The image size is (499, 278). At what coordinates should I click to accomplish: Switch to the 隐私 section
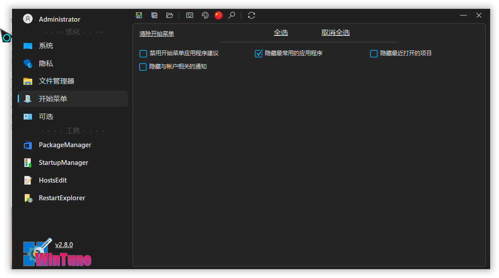(46, 64)
